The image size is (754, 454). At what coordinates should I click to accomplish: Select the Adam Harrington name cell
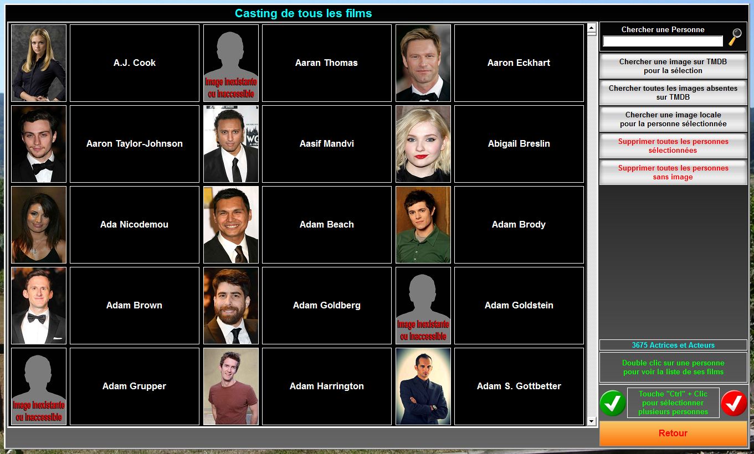[326, 386]
